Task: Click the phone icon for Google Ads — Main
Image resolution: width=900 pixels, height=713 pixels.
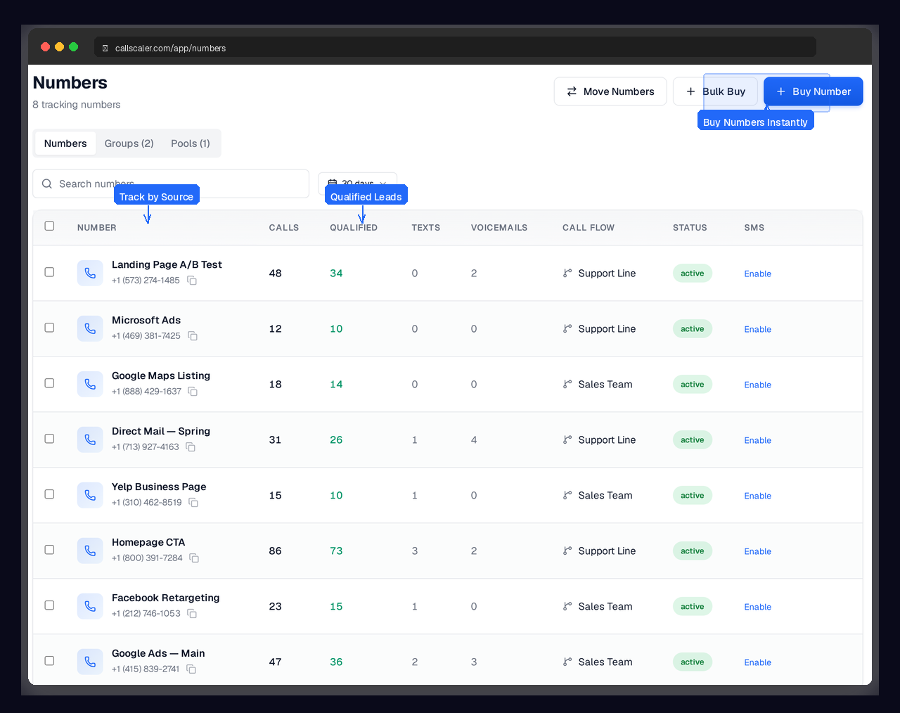Action: [90, 661]
